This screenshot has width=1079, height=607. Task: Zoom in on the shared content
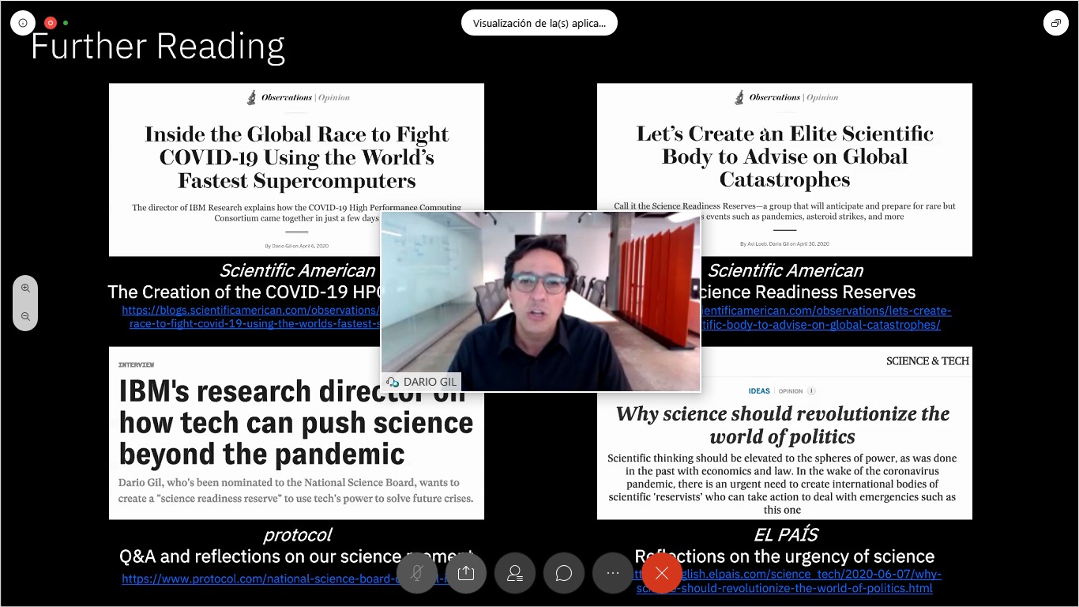(x=25, y=288)
